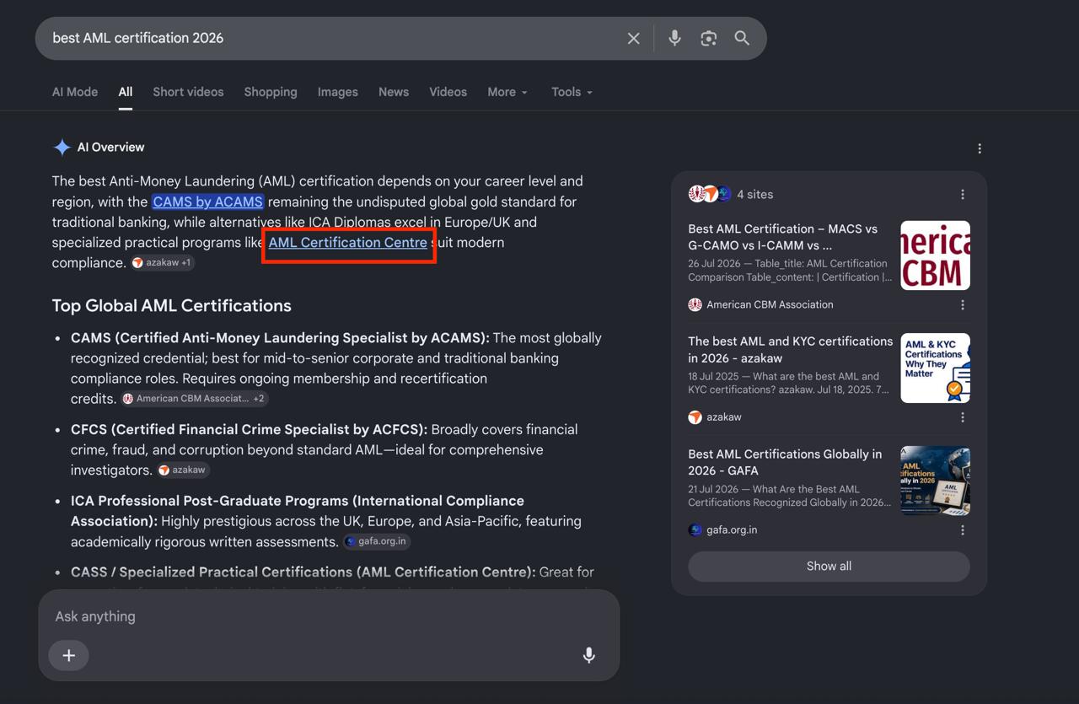Click the American CBM Association site name
The height and width of the screenshot is (704, 1079).
(770, 304)
